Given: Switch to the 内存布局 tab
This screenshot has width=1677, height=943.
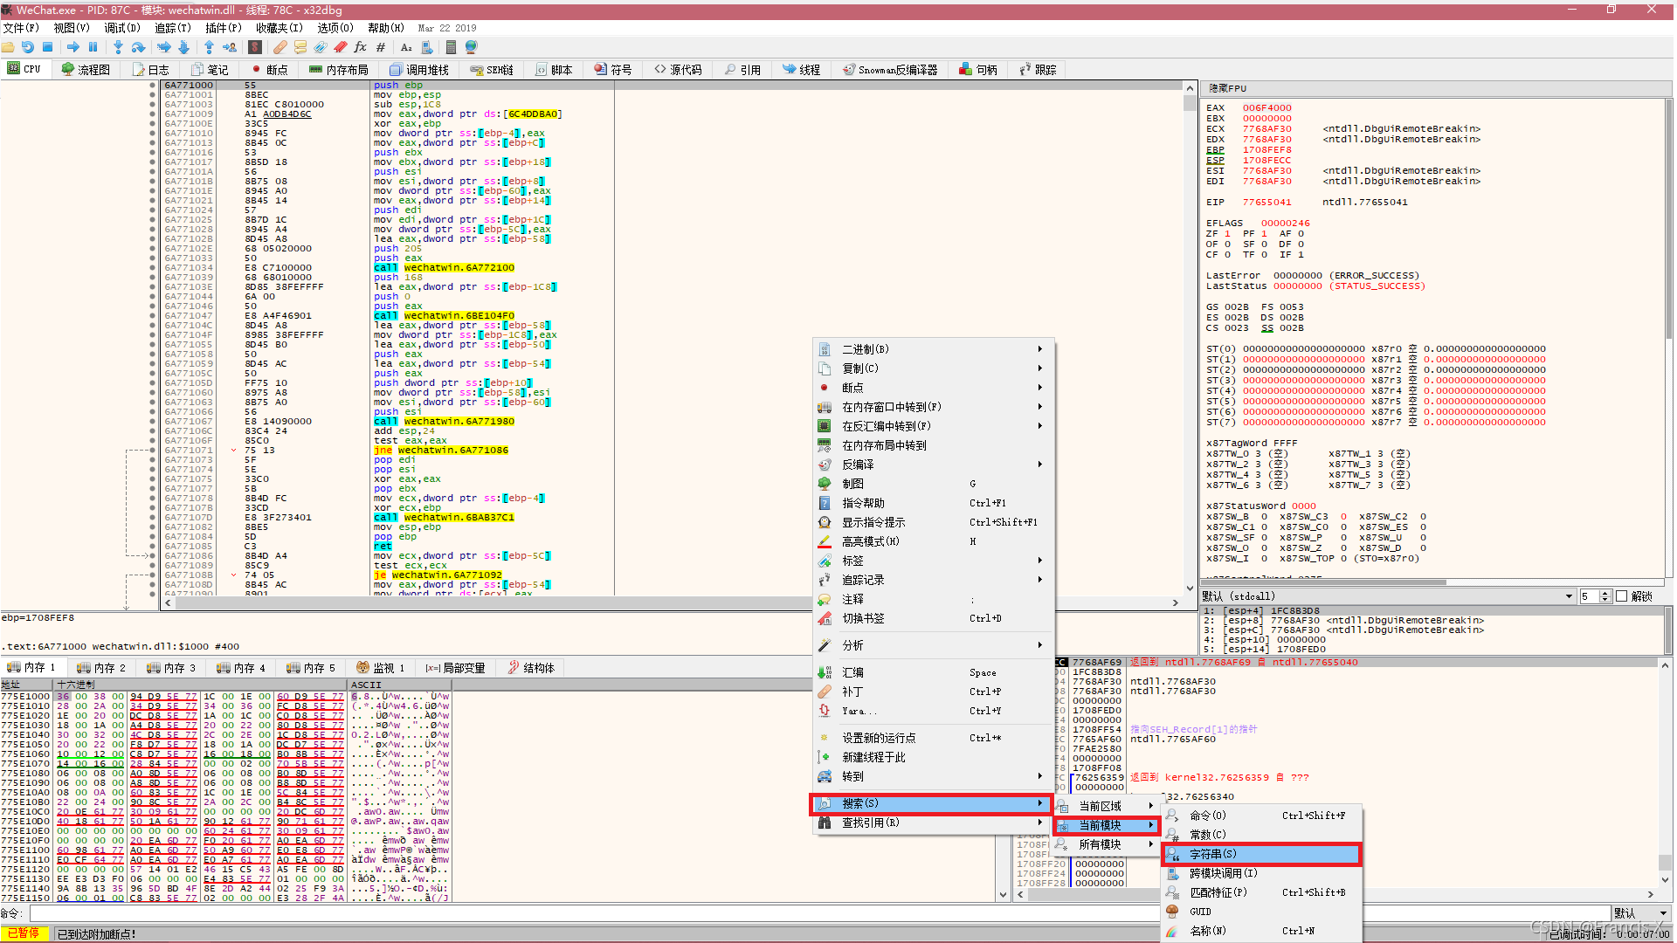Looking at the screenshot, I should pyautogui.click(x=338, y=70).
